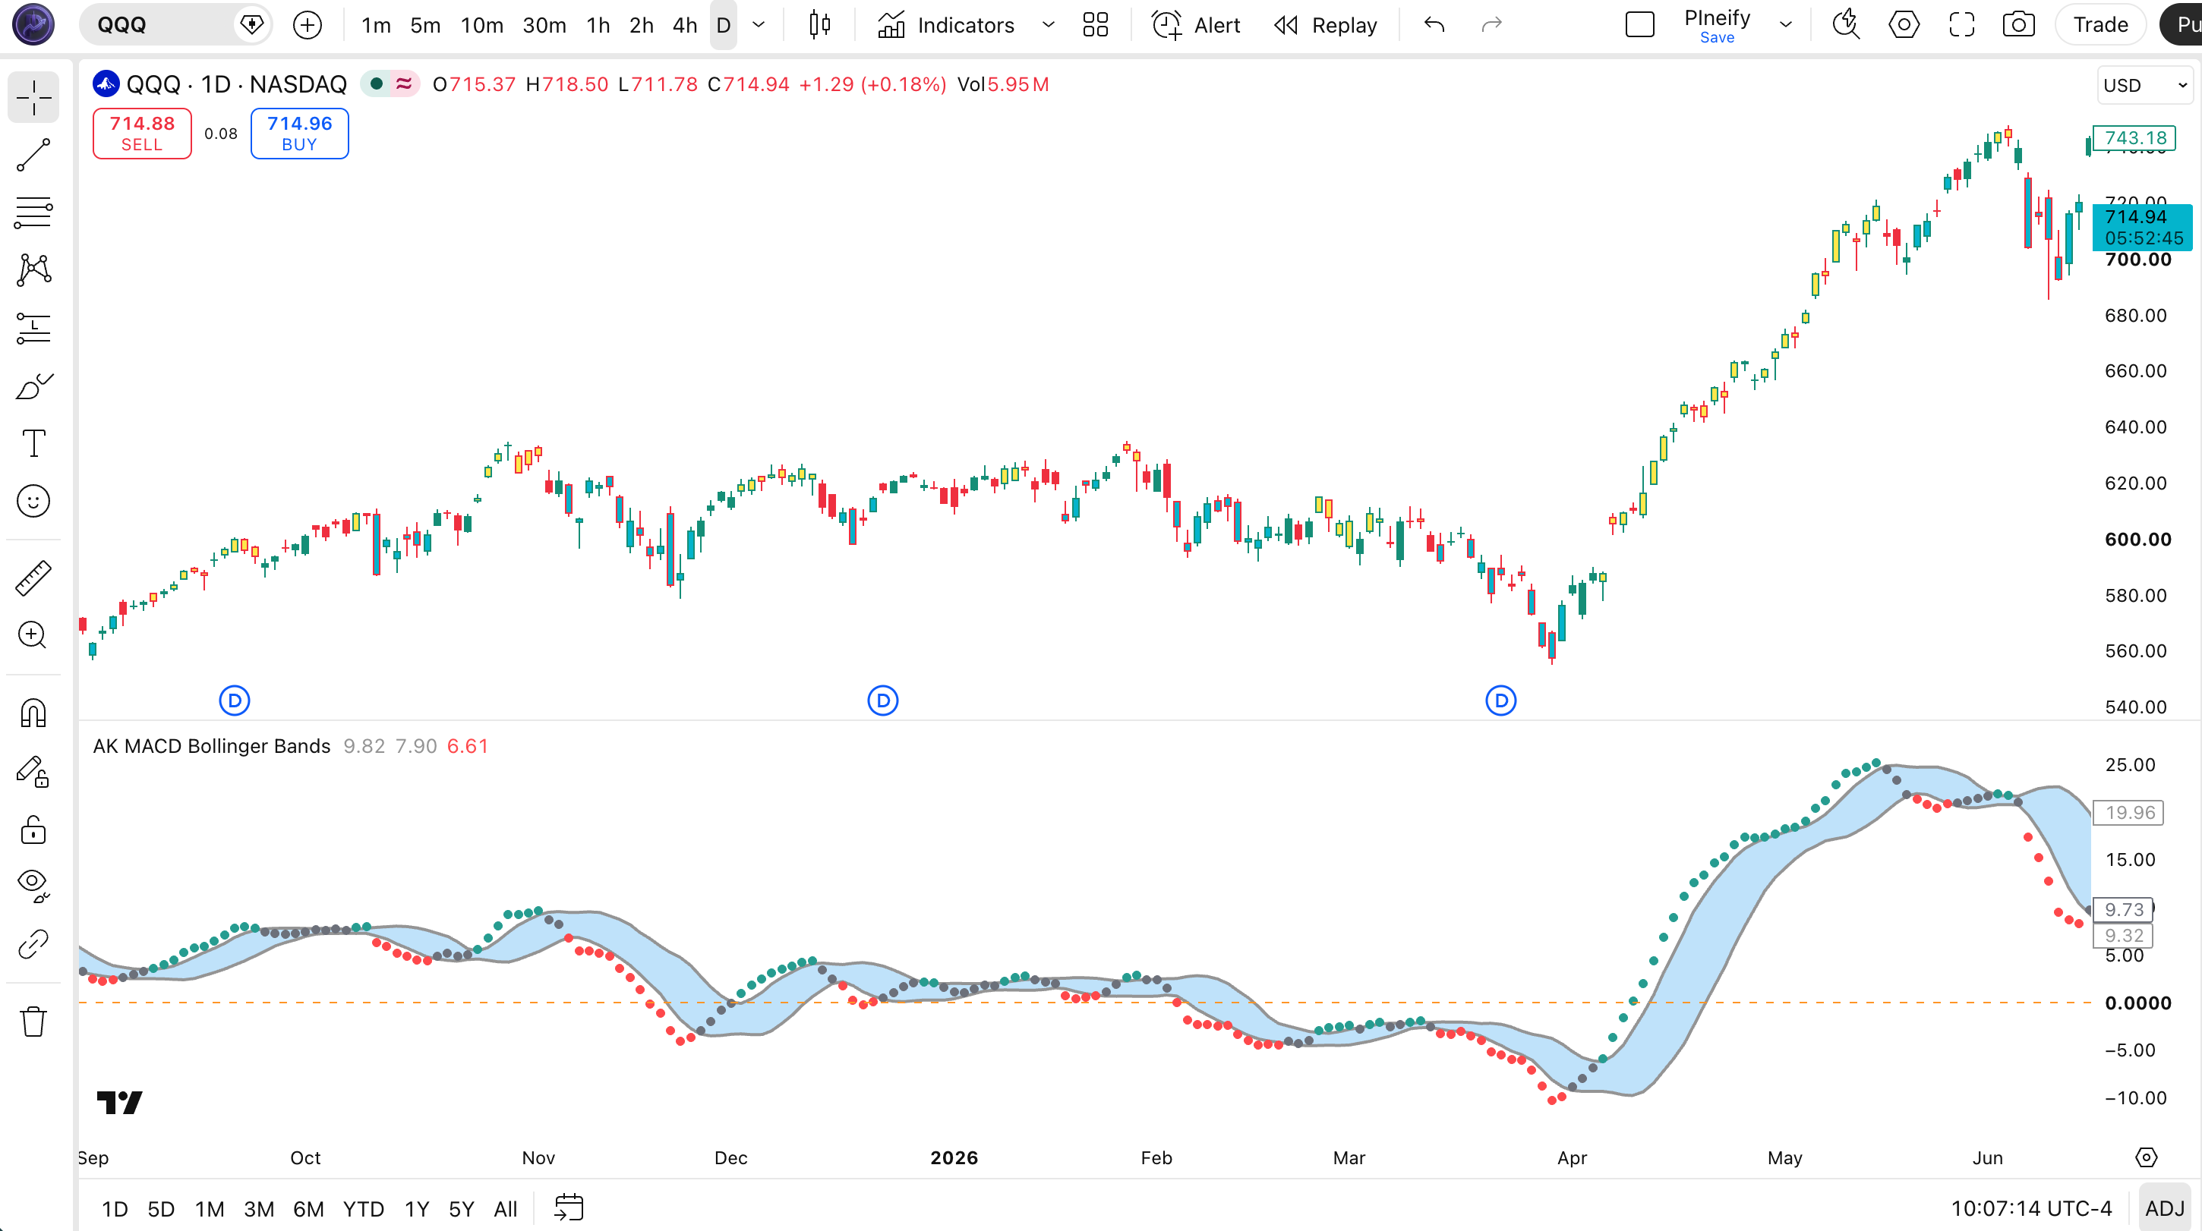Set the range to 1M

pyautogui.click(x=210, y=1209)
